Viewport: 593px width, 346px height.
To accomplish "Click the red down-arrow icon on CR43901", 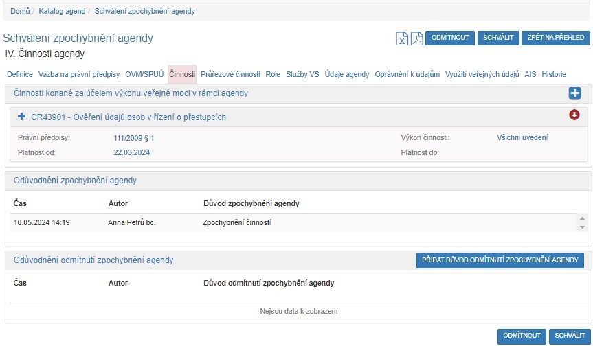I will 574,115.
